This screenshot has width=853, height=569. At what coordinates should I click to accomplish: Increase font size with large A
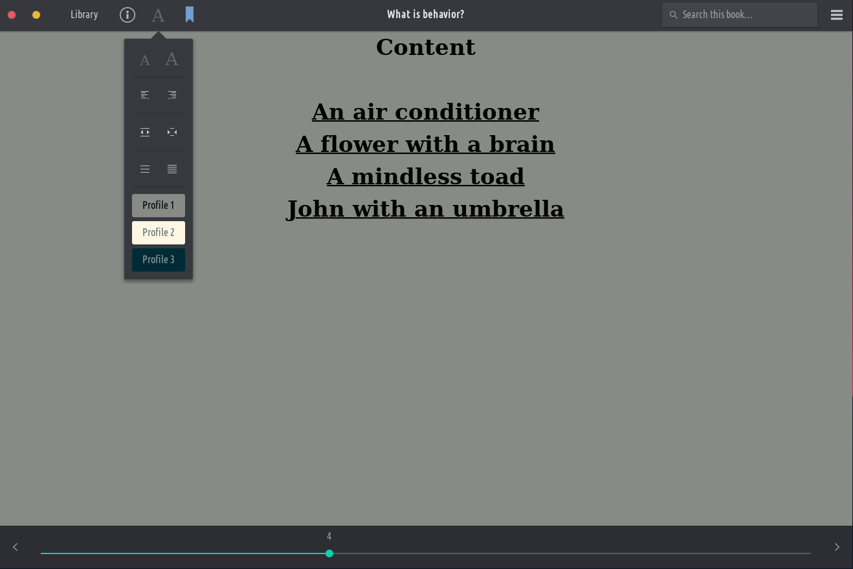point(172,59)
